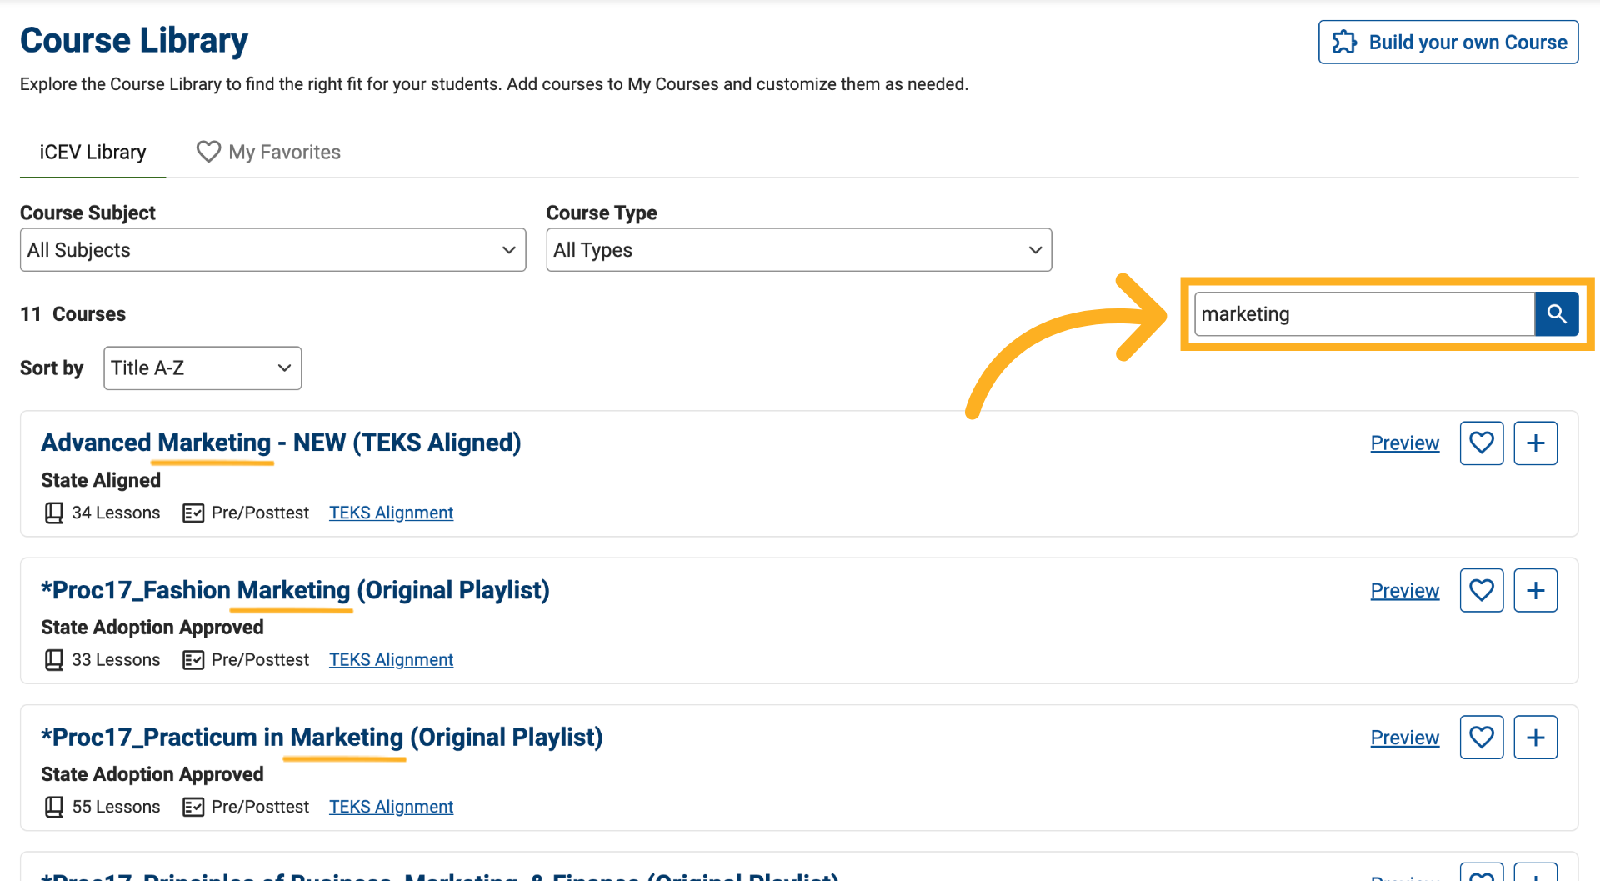Image resolution: width=1600 pixels, height=881 pixels.
Task: Add the Fashion Marketing course with the plus
Action: tap(1535, 590)
